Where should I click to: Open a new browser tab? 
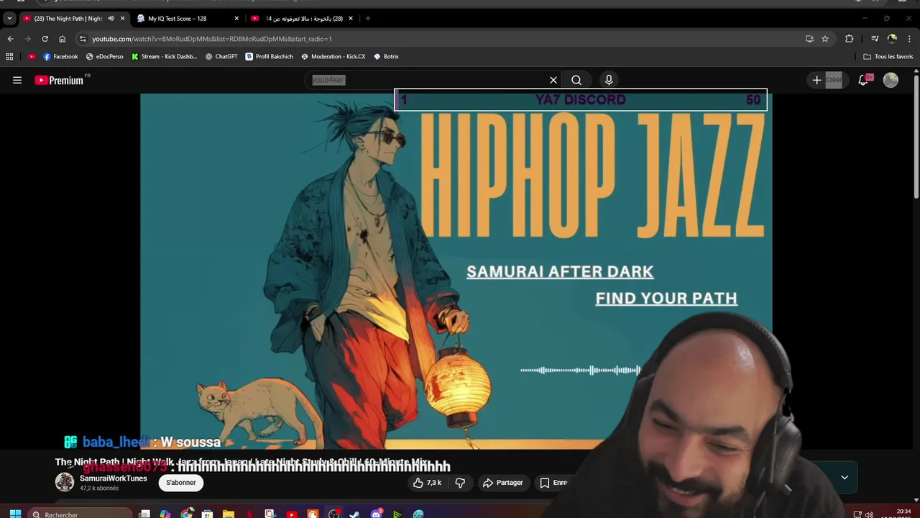[367, 18]
